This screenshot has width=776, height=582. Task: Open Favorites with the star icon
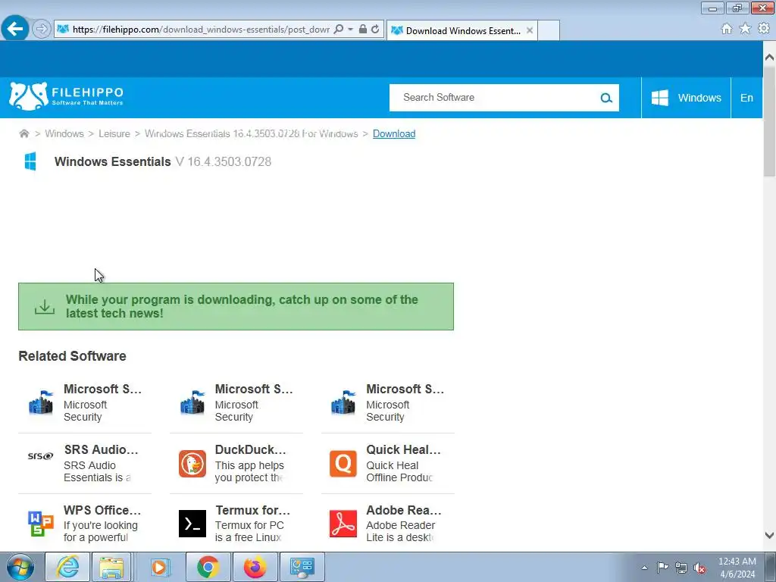pyautogui.click(x=745, y=29)
